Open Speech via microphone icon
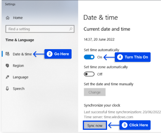The image size is (161, 133). [8, 88]
